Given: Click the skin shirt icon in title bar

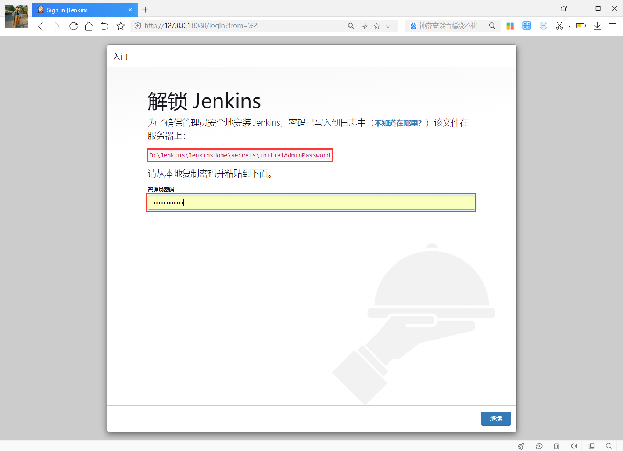Looking at the screenshot, I should click(563, 8).
